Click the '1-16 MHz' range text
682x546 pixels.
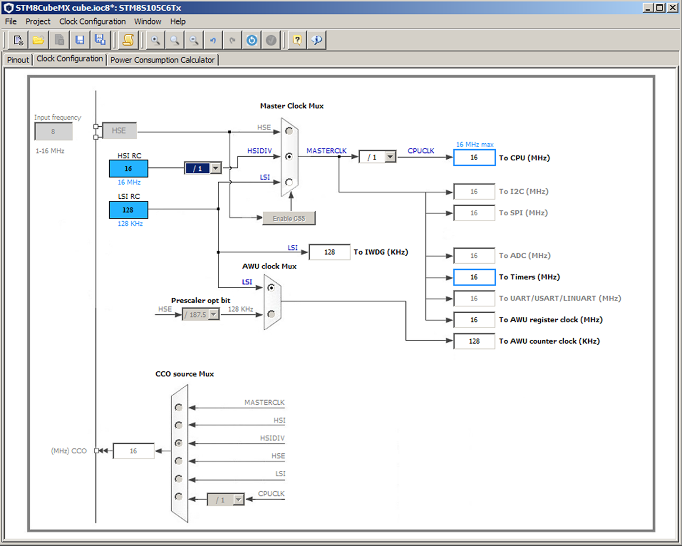50,151
